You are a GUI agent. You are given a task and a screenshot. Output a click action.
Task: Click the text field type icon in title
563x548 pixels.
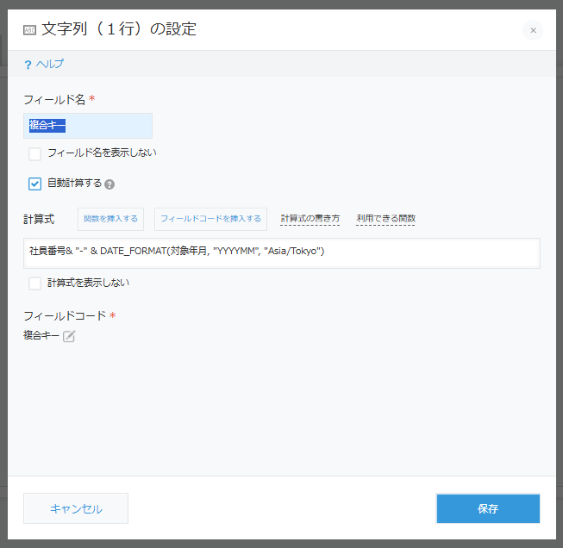(29, 30)
